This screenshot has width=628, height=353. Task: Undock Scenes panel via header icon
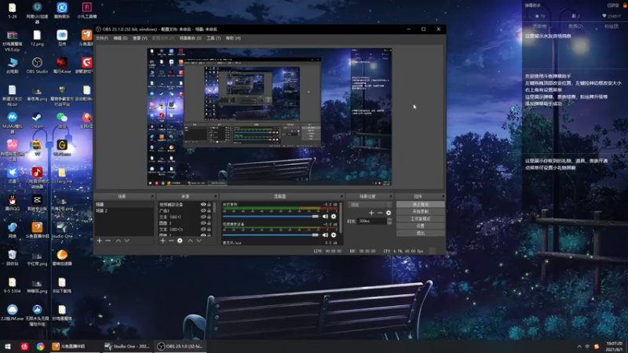coord(152,196)
